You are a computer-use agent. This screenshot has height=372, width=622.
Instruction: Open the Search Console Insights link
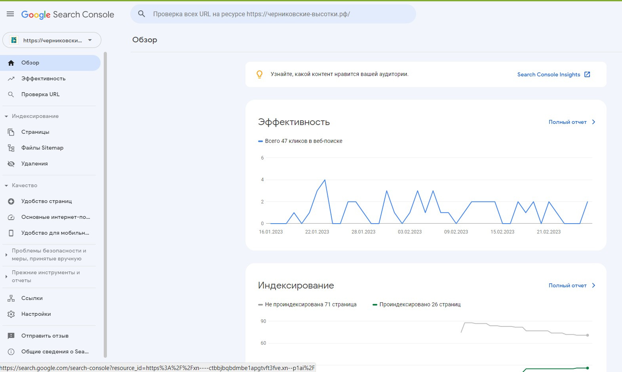pos(554,74)
